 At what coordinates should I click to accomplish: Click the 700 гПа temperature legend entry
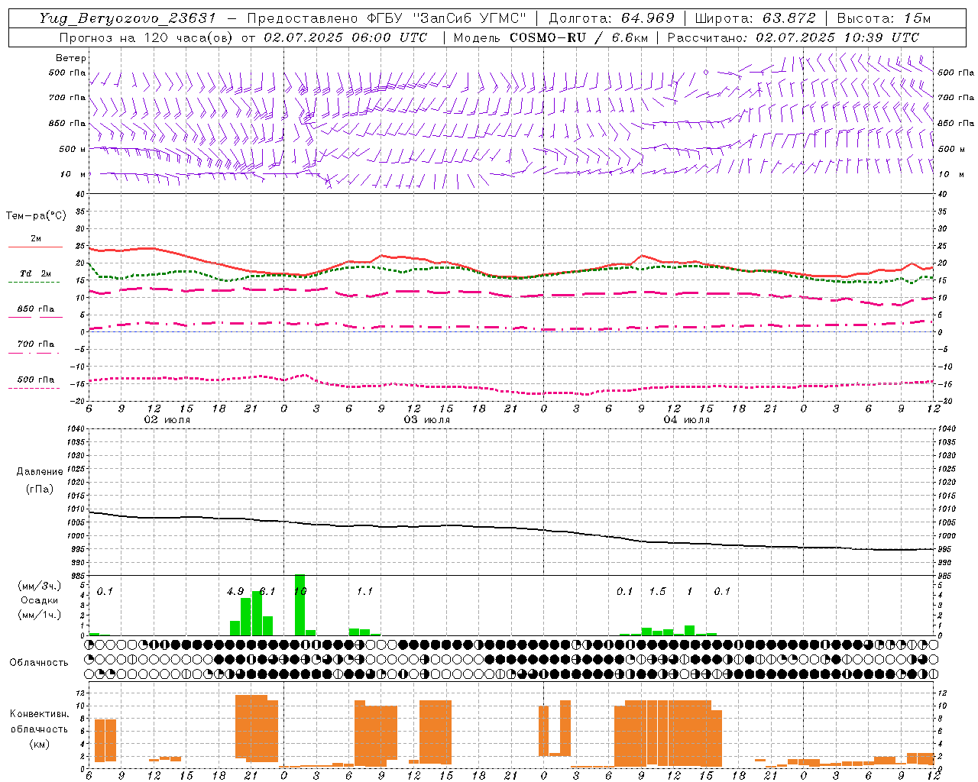point(35,346)
